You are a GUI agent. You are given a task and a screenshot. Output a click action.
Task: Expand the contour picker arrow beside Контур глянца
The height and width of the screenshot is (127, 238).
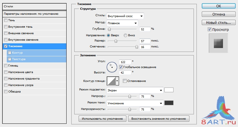pos(117,81)
